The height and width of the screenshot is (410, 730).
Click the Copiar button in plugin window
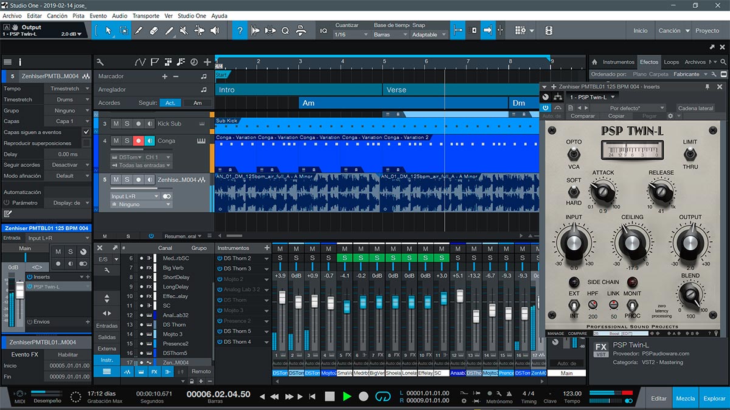(616, 116)
